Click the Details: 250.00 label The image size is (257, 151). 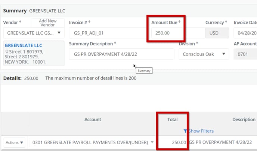point(21,78)
